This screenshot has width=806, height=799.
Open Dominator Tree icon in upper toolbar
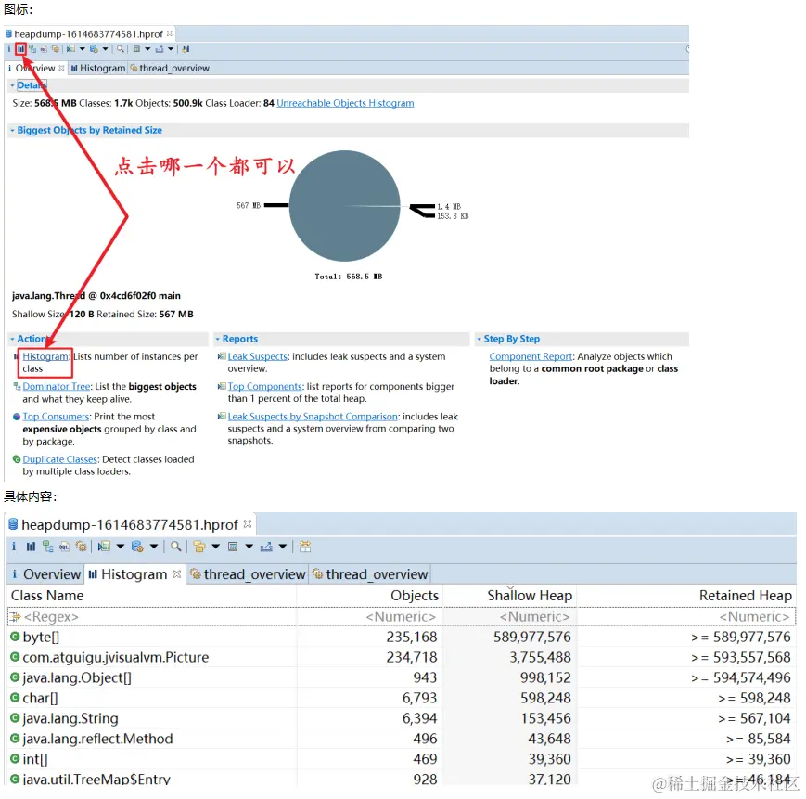[x=32, y=49]
